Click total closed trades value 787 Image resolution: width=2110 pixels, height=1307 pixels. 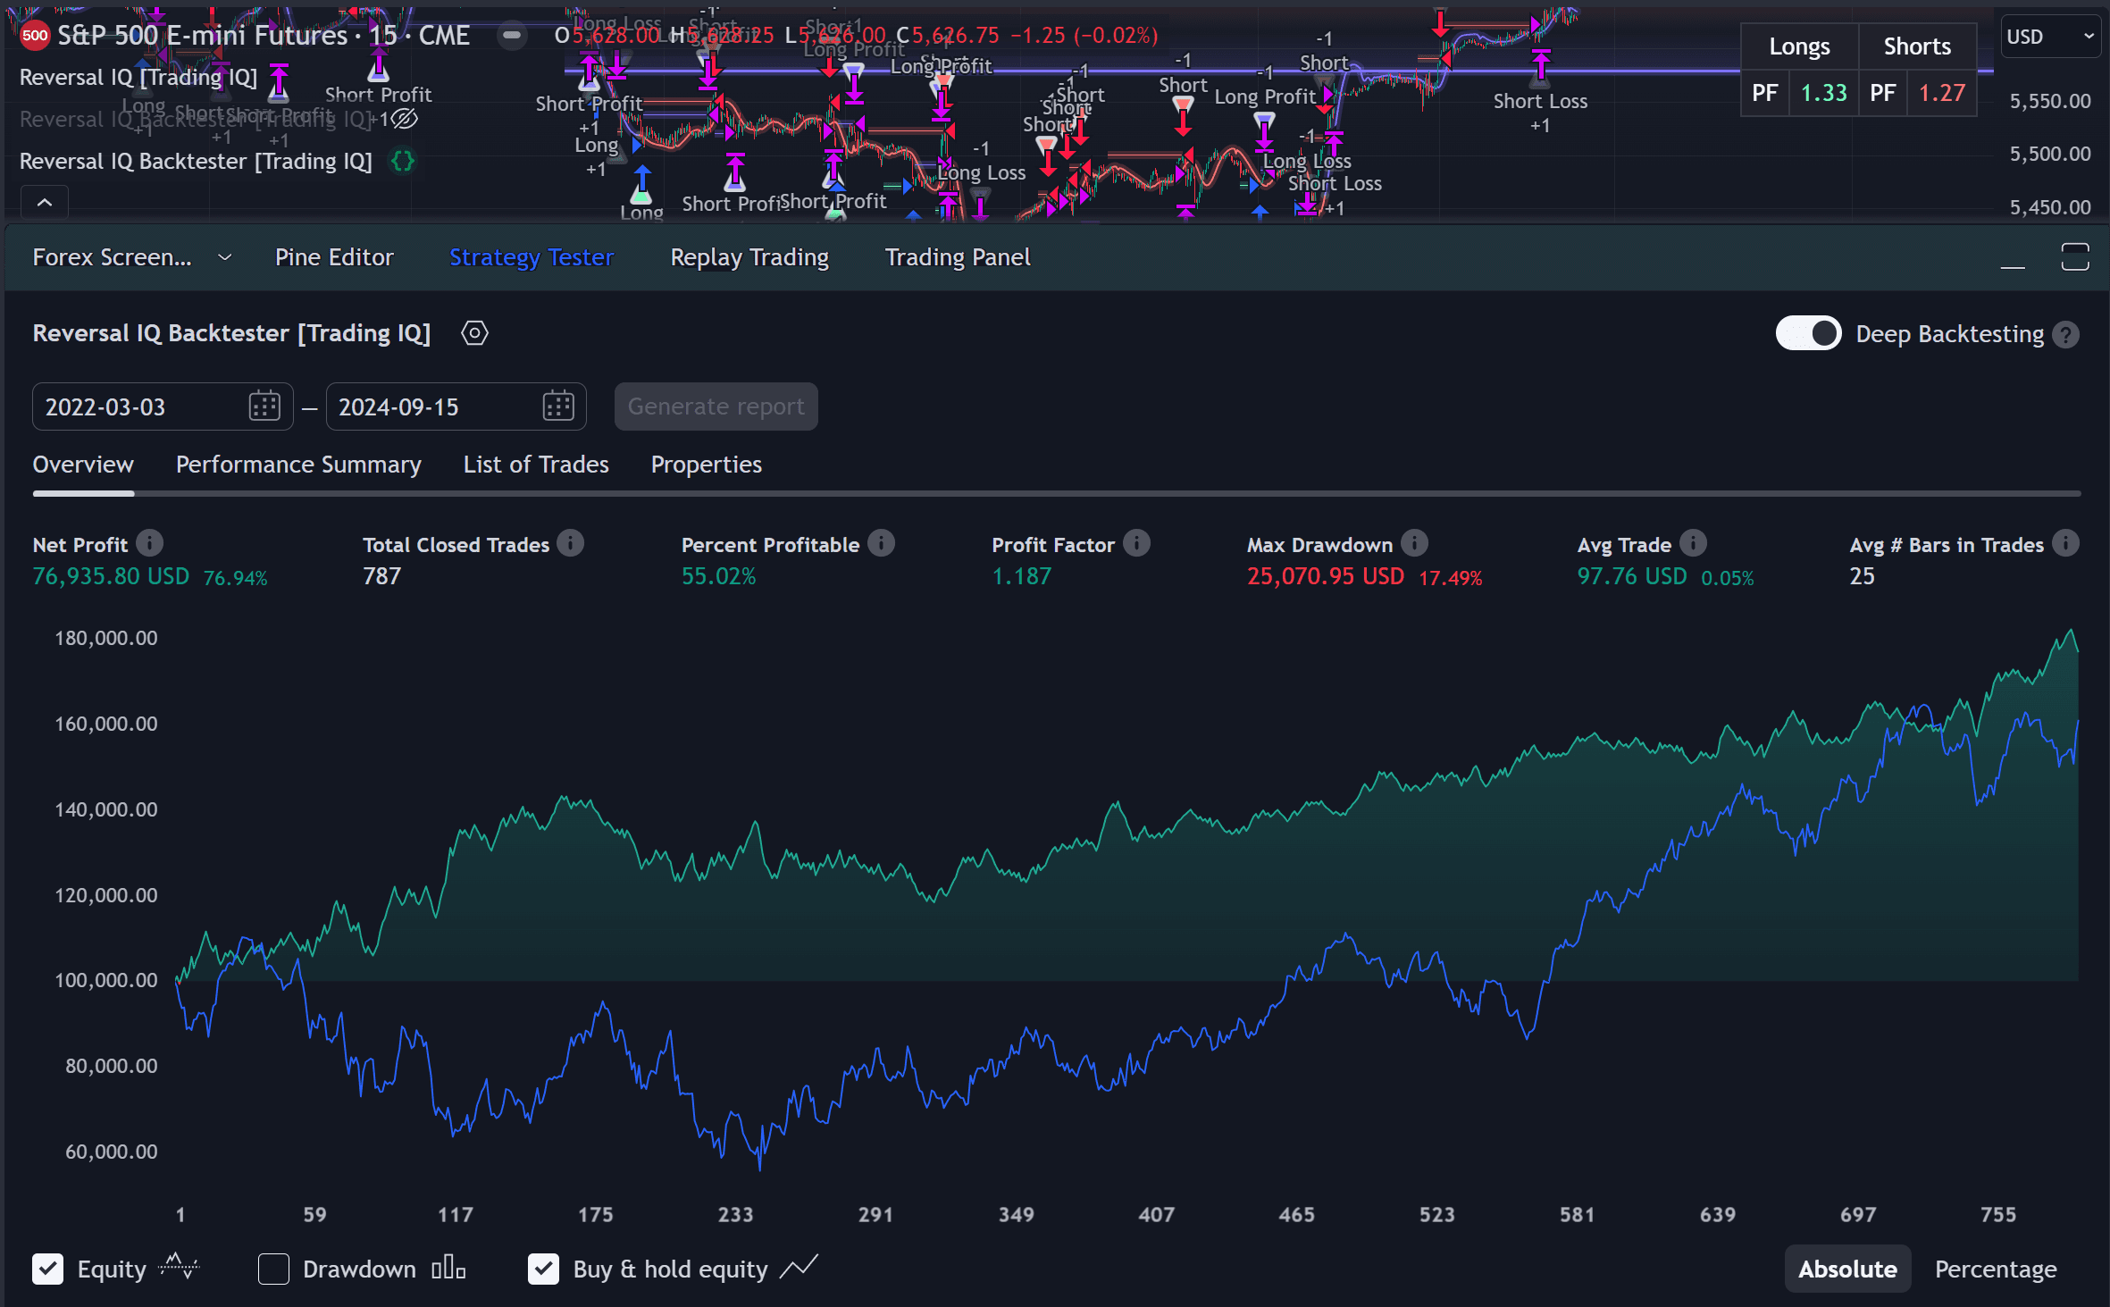[382, 576]
